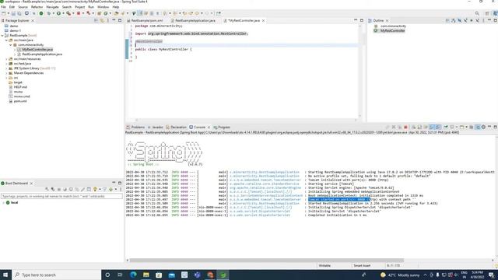The height and width of the screenshot is (280, 498).
Task: Click the Boot Dashboard filter funnel icon
Action: 104,190
